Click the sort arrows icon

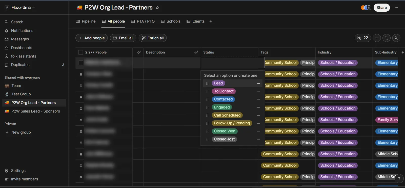(x=387, y=38)
